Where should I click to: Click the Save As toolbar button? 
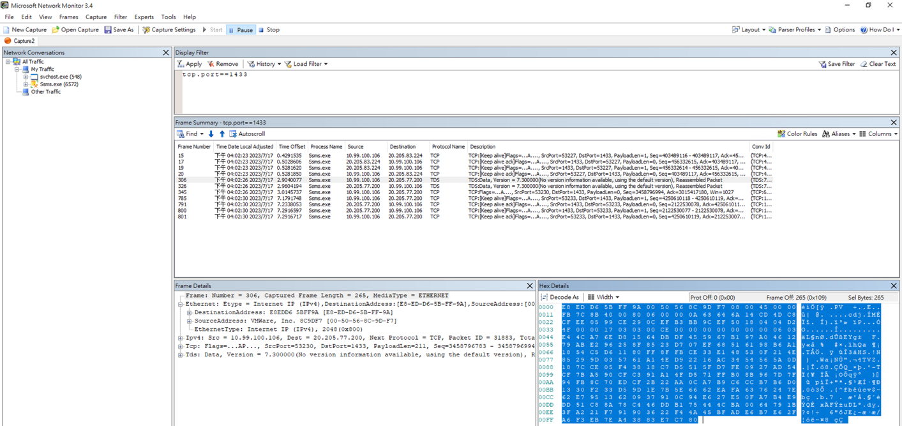point(119,30)
